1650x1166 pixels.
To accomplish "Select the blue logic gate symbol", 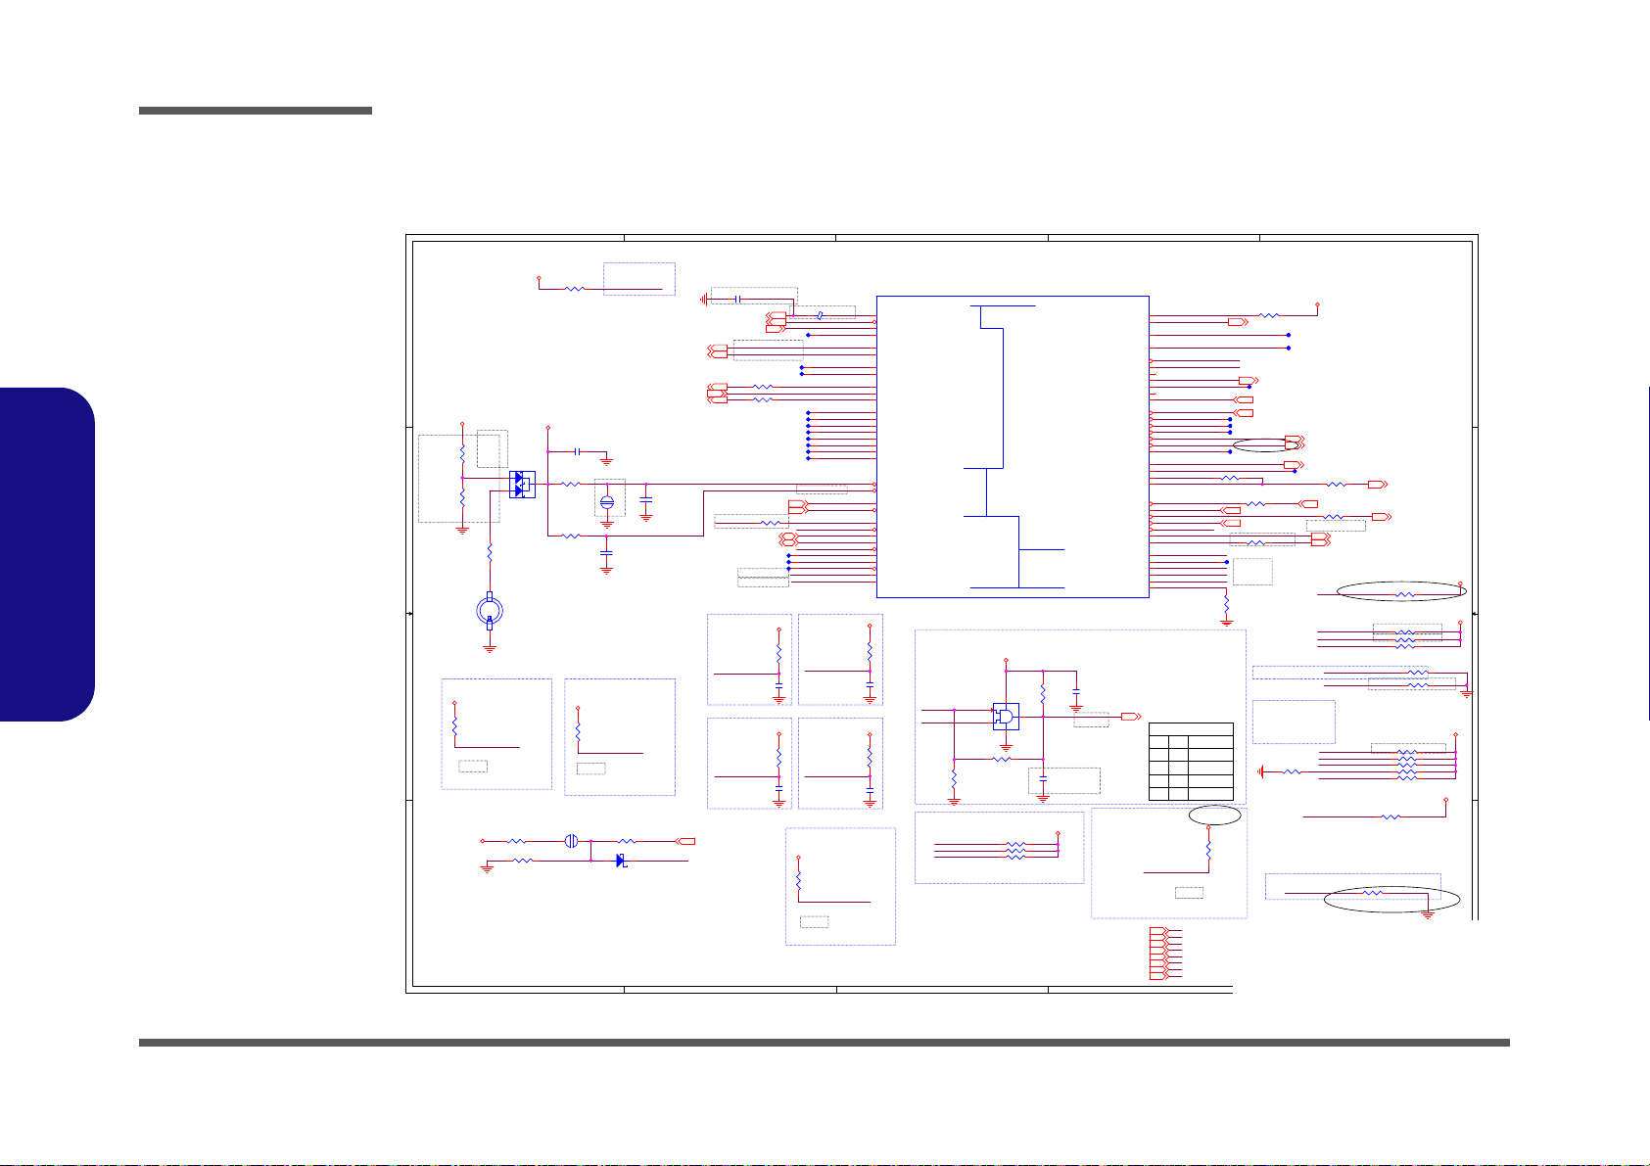I will pyautogui.click(x=1006, y=717).
